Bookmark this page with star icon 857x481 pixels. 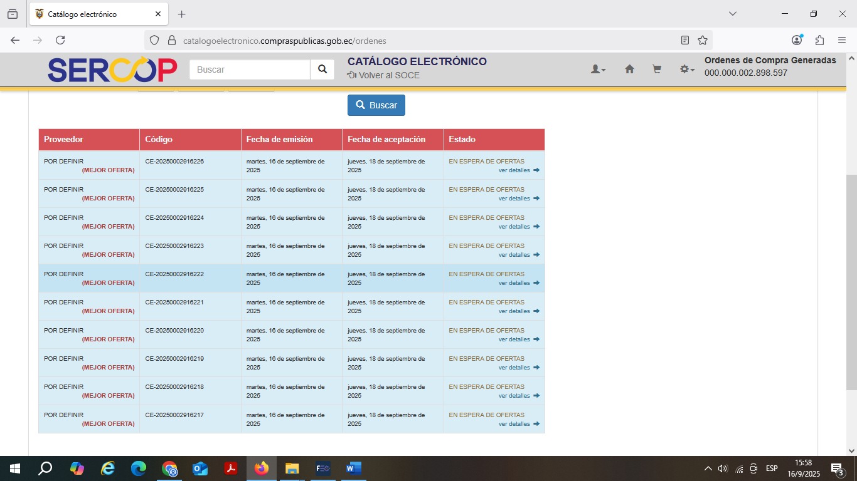703,41
